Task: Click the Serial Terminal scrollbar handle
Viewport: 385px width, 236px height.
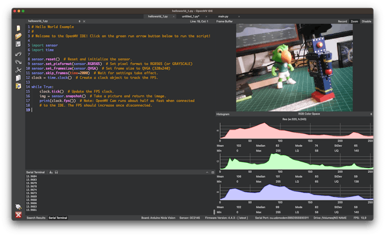Action: pos(214,212)
